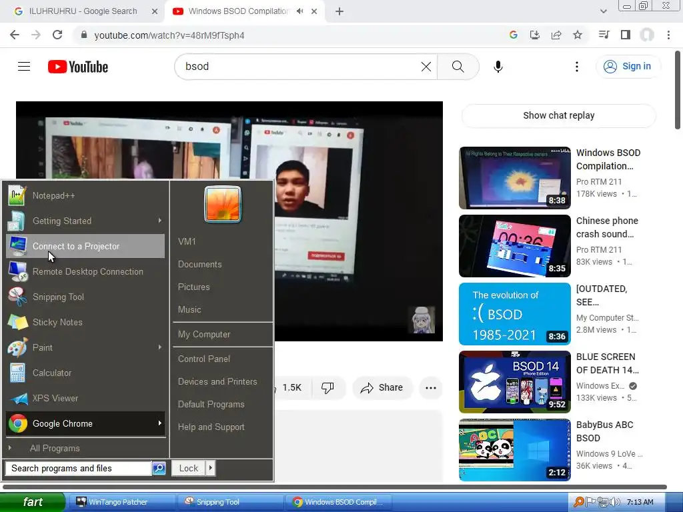Viewport: 683px width, 512px height.
Task: Open Devices and Printers
Action: [x=217, y=381]
